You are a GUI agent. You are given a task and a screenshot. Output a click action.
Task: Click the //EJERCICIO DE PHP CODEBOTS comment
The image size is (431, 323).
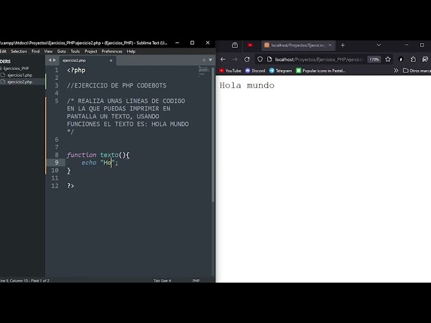[x=117, y=85]
